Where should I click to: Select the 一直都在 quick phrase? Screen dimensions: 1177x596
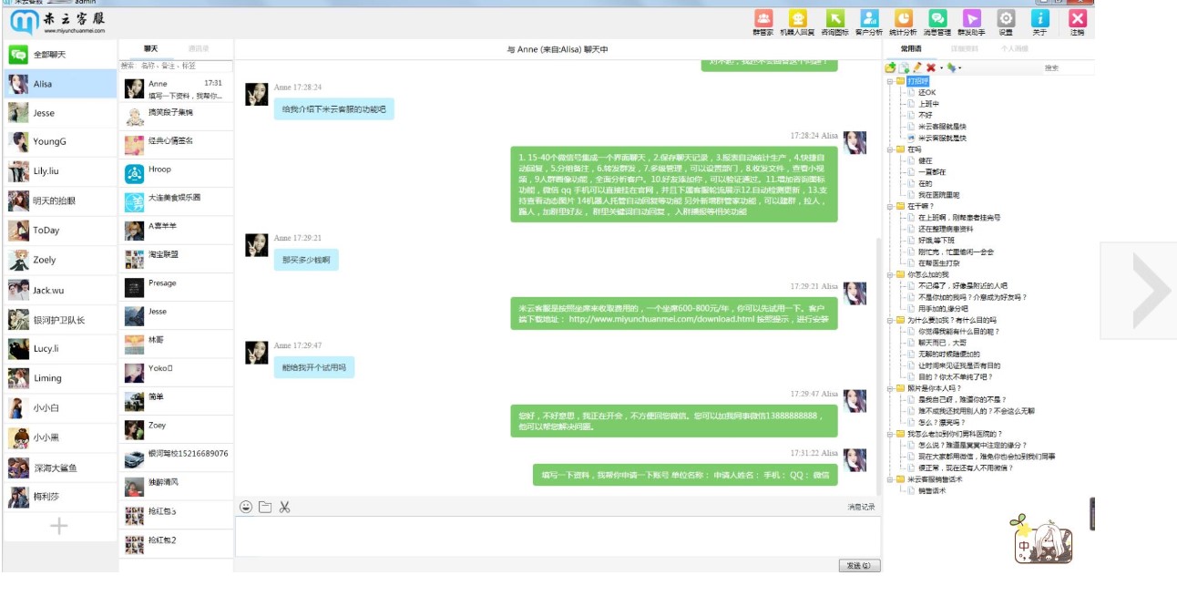point(932,172)
